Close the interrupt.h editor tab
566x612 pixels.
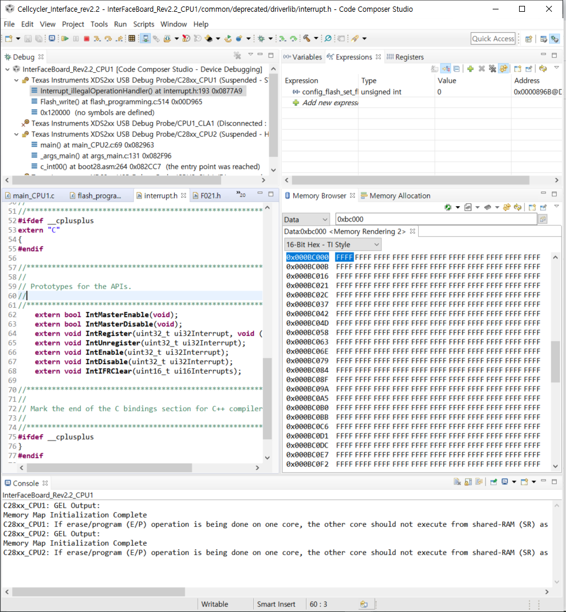(184, 196)
